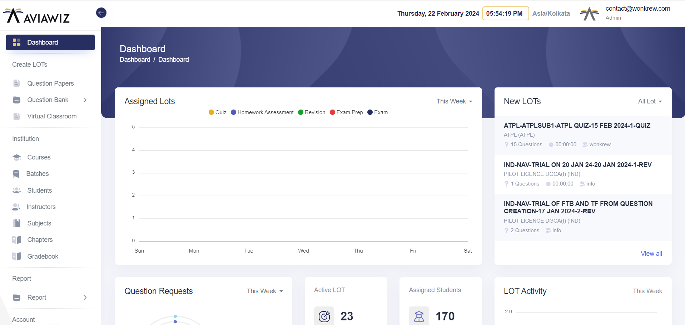Open Question Requests This Week dropdown
The height and width of the screenshot is (325, 685).
265,291
